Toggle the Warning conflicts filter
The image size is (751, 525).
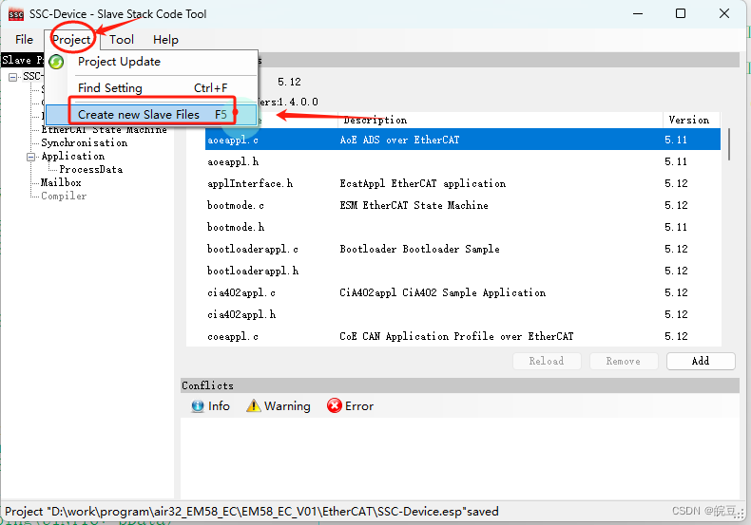click(279, 406)
